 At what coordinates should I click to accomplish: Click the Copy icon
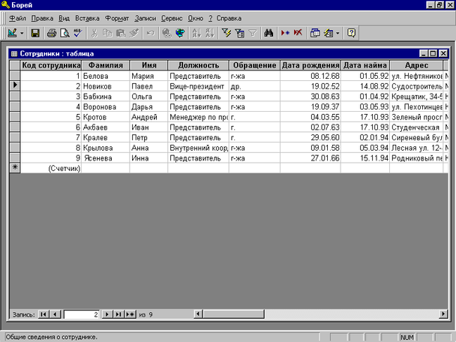pos(107,33)
